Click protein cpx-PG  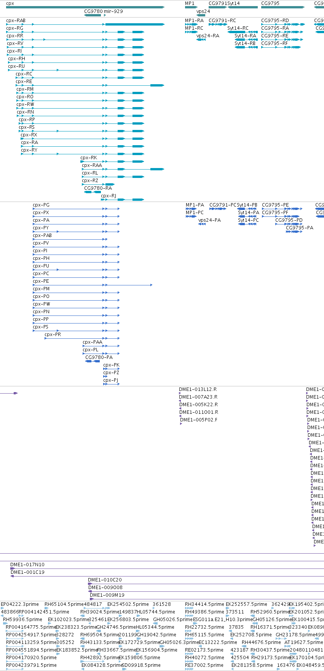click(41, 205)
